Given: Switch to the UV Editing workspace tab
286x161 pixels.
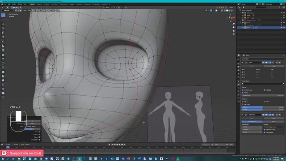Looking at the screenshot, I should (x=55, y=4).
